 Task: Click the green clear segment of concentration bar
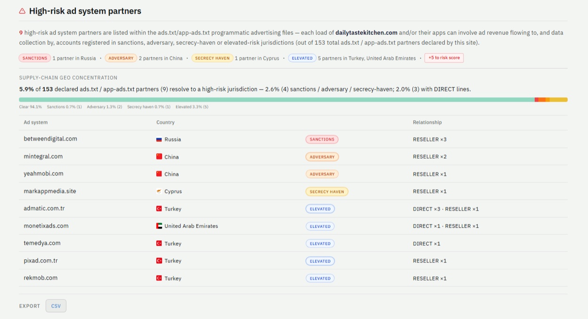(x=277, y=100)
